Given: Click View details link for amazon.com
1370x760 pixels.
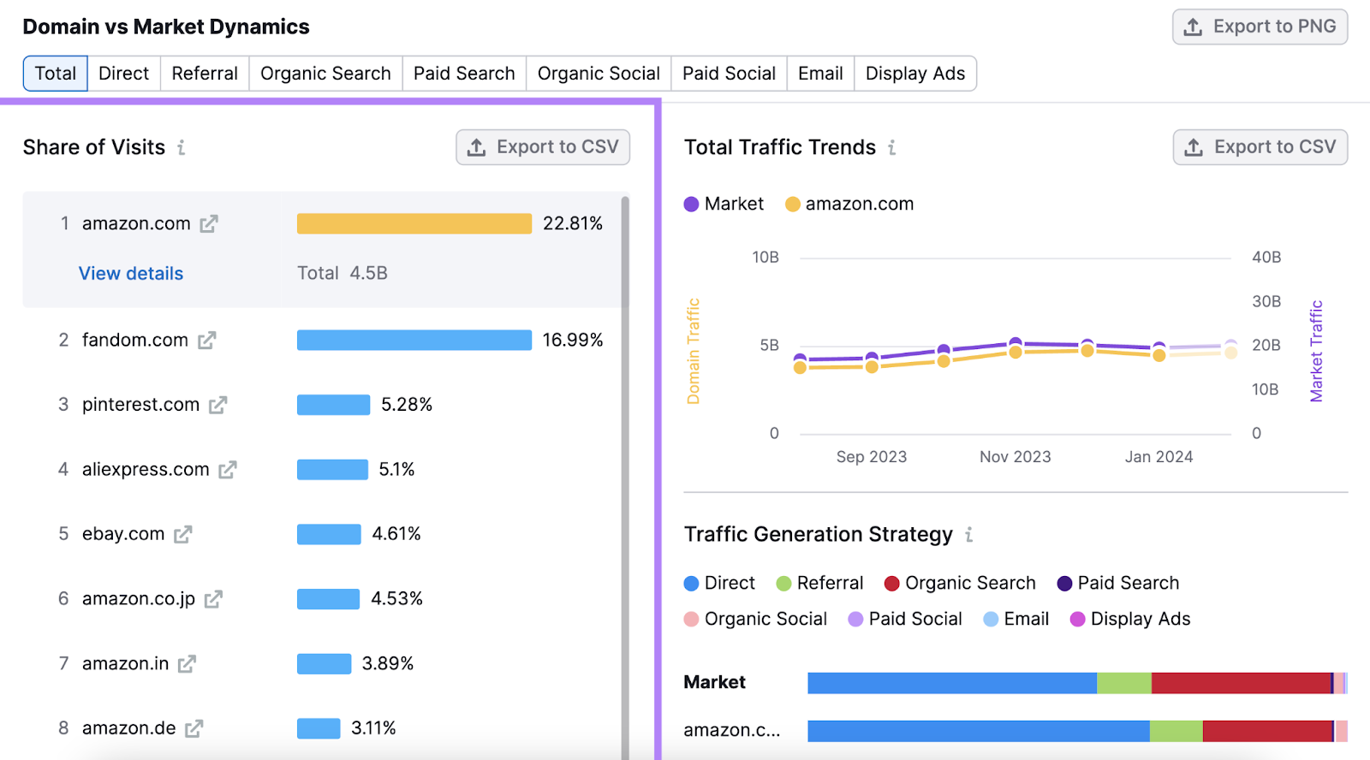Looking at the screenshot, I should pos(131,274).
